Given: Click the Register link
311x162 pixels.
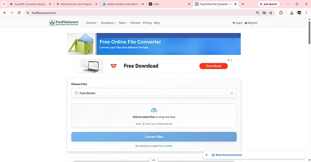Looking at the screenshot, I should pyautogui.click(x=251, y=23).
